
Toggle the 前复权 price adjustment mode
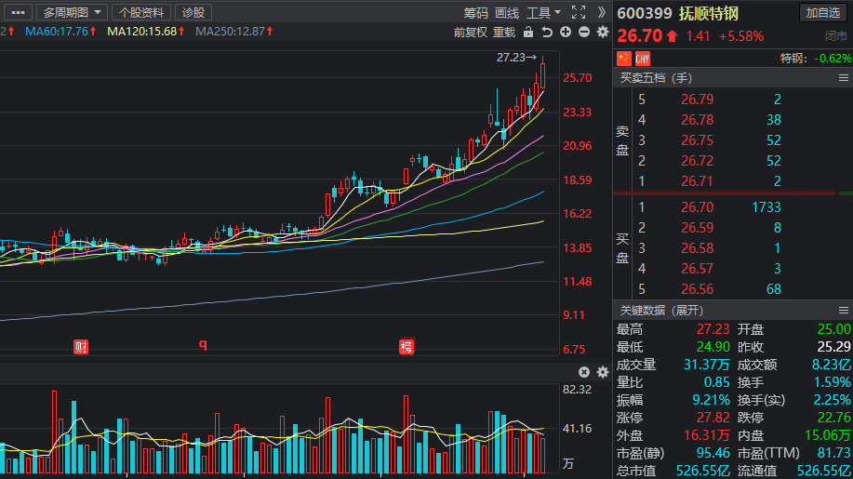pyautogui.click(x=471, y=32)
